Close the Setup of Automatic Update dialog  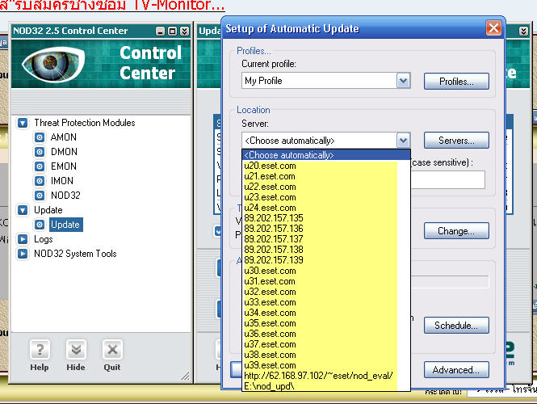click(493, 28)
